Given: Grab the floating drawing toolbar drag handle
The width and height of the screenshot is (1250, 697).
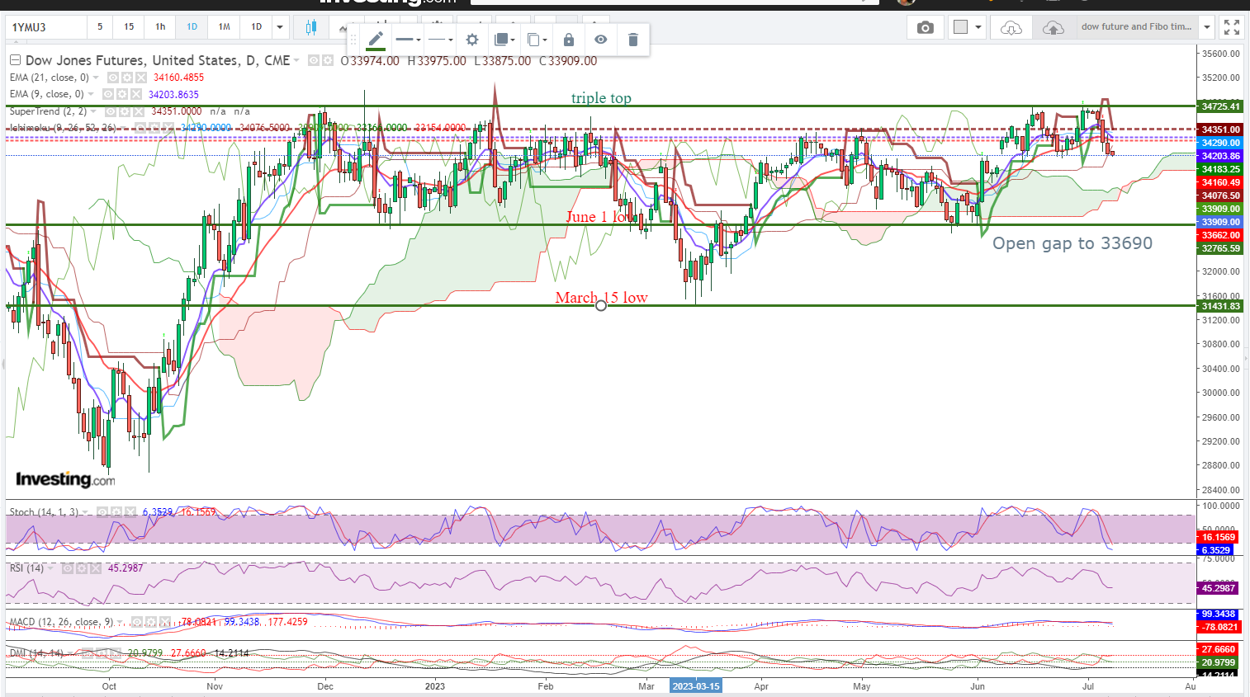Looking at the screenshot, I should click(354, 40).
